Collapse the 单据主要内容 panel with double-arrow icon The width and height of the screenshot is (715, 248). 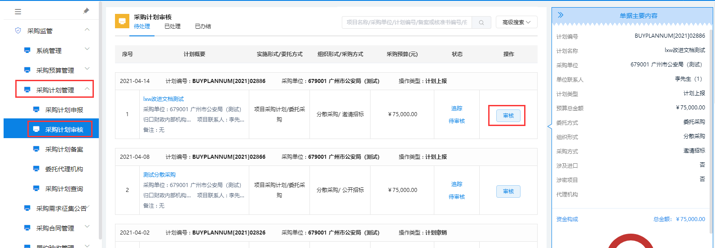click(561, 15)
